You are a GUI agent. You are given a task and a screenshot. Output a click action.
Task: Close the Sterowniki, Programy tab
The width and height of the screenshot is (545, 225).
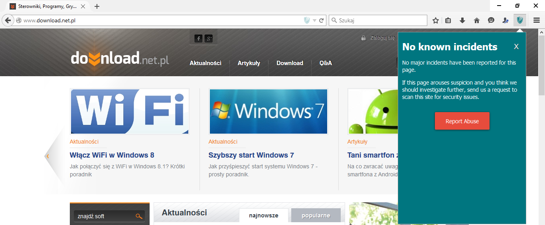pos(83,6)
